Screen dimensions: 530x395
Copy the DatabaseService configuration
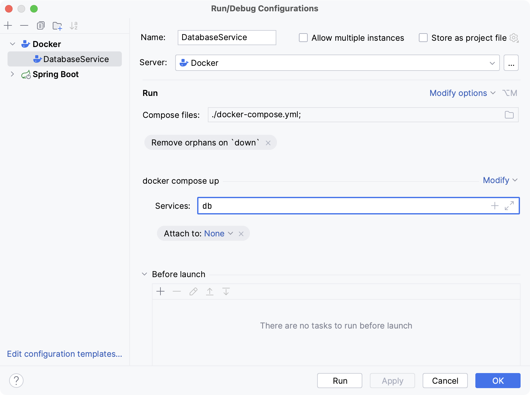point(40,26)
